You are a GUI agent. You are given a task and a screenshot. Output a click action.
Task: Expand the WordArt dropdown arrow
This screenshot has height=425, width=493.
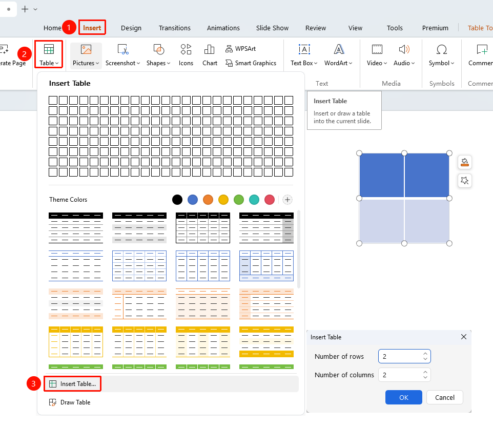tap(351, 63)
